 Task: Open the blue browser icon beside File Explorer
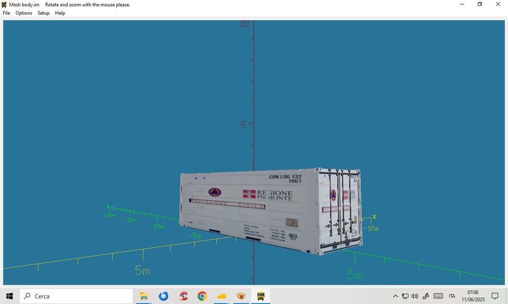[x=163, y=296]
